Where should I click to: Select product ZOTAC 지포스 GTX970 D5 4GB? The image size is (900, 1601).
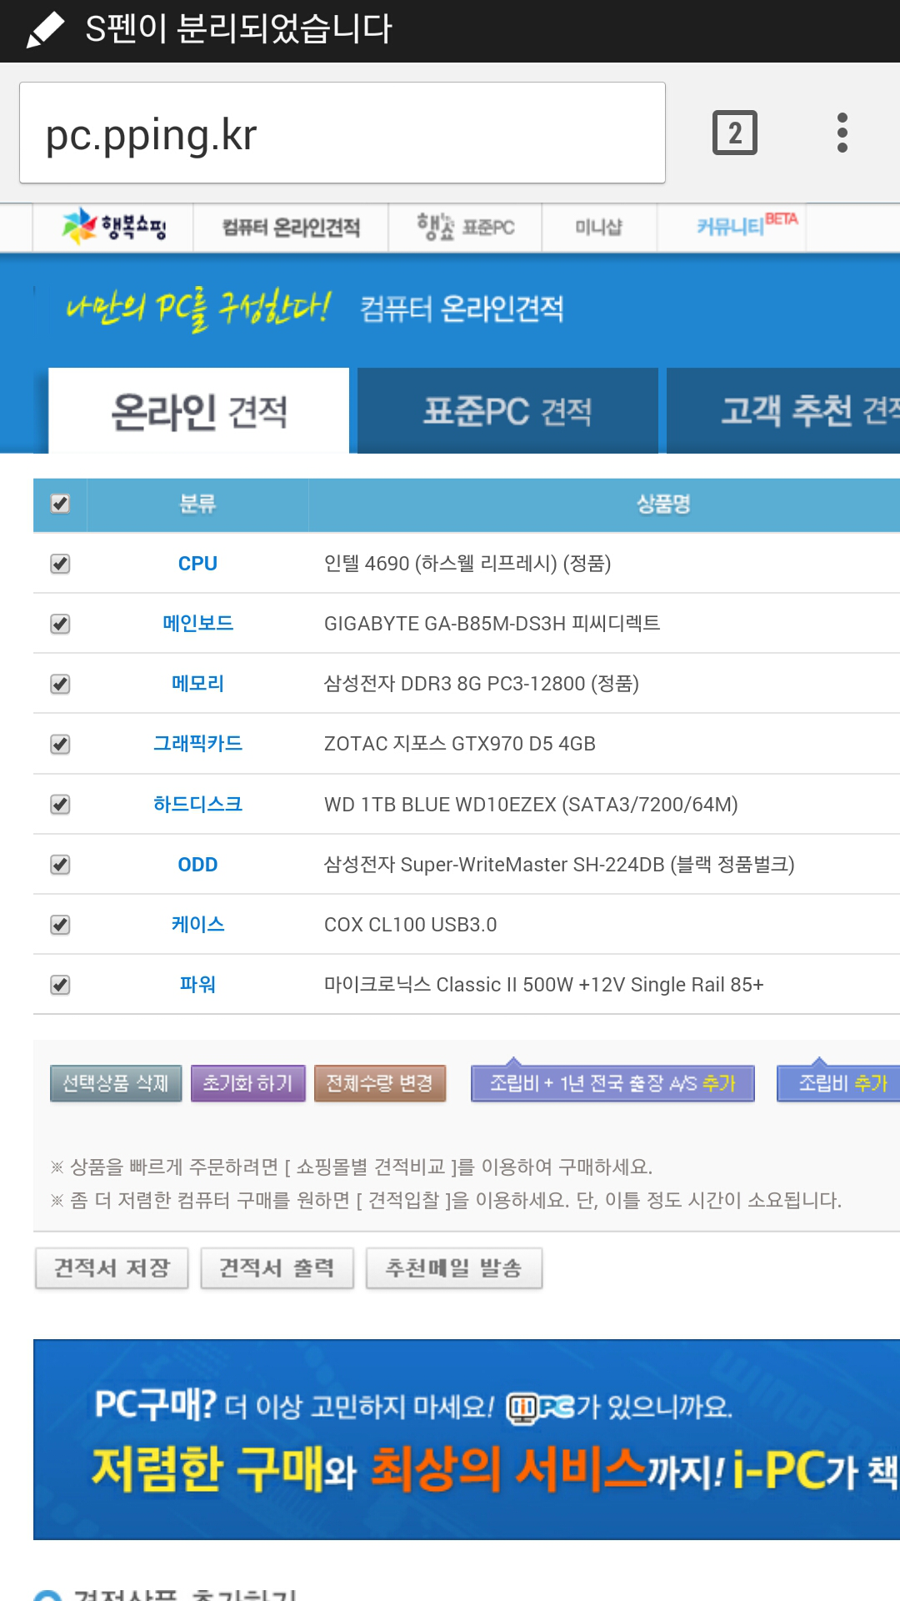[459, 744]
